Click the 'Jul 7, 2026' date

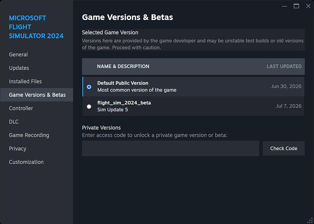tap(289, 106)
